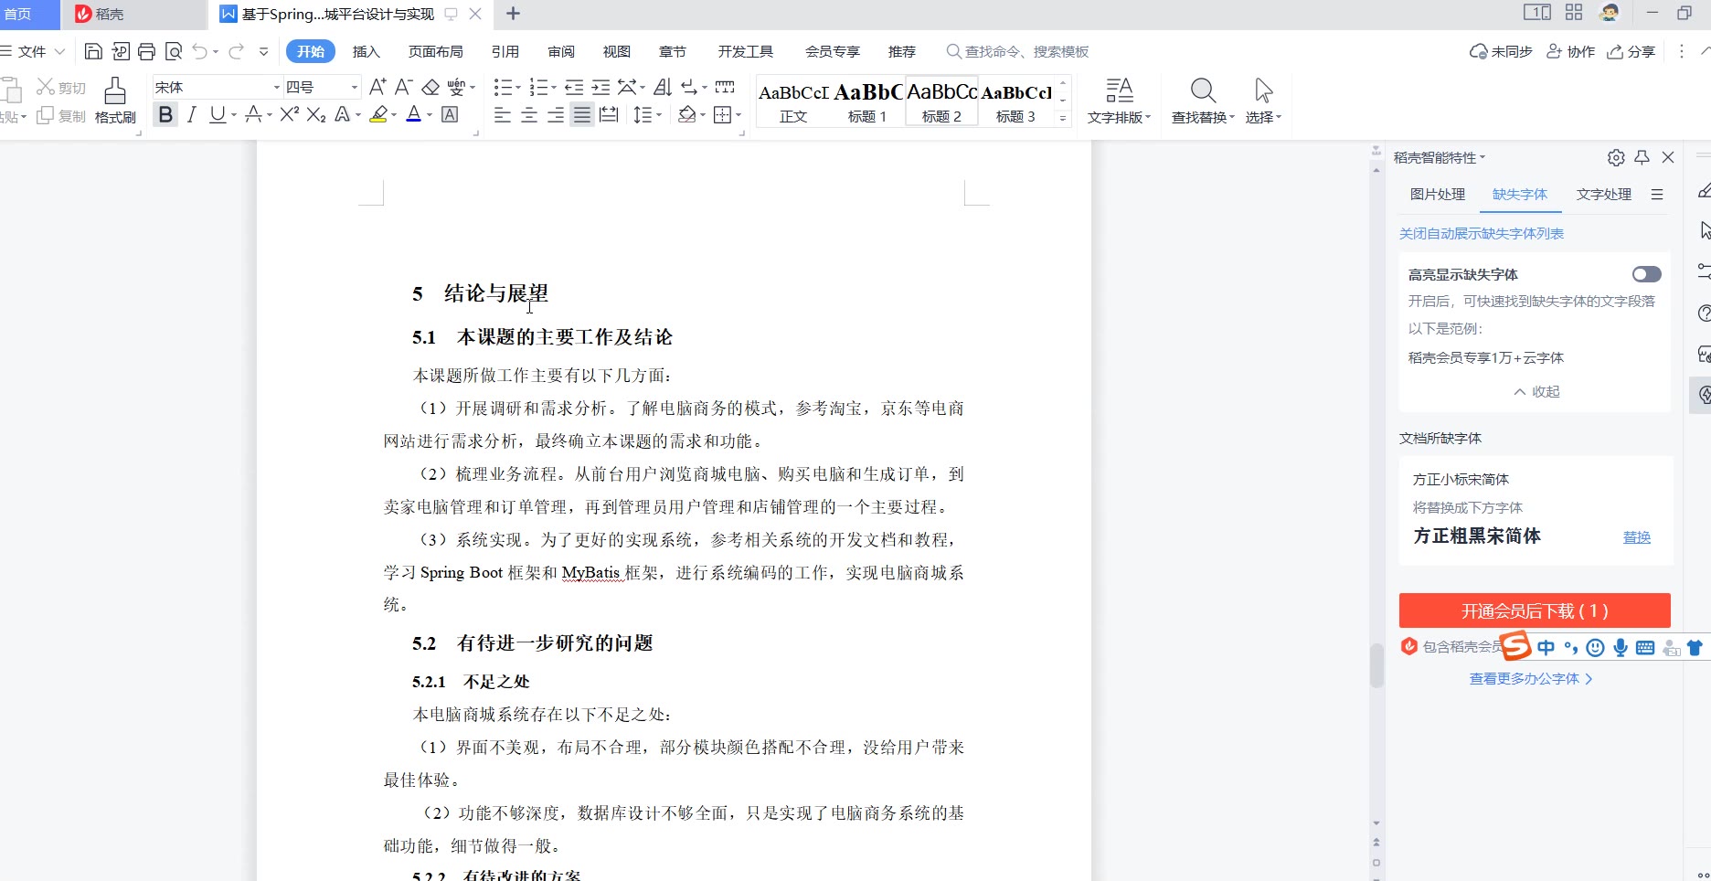Save document with the floppy disk icon
1711x881 pixels.
[93, 51]
